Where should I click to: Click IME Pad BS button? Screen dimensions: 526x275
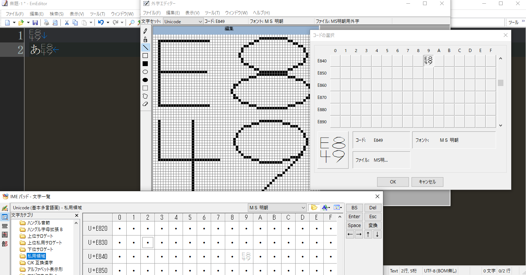[354, 208]
